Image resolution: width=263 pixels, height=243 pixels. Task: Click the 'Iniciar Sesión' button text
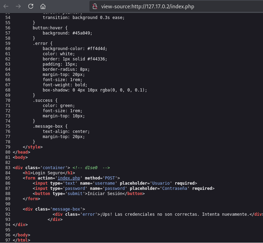[105, 194]
